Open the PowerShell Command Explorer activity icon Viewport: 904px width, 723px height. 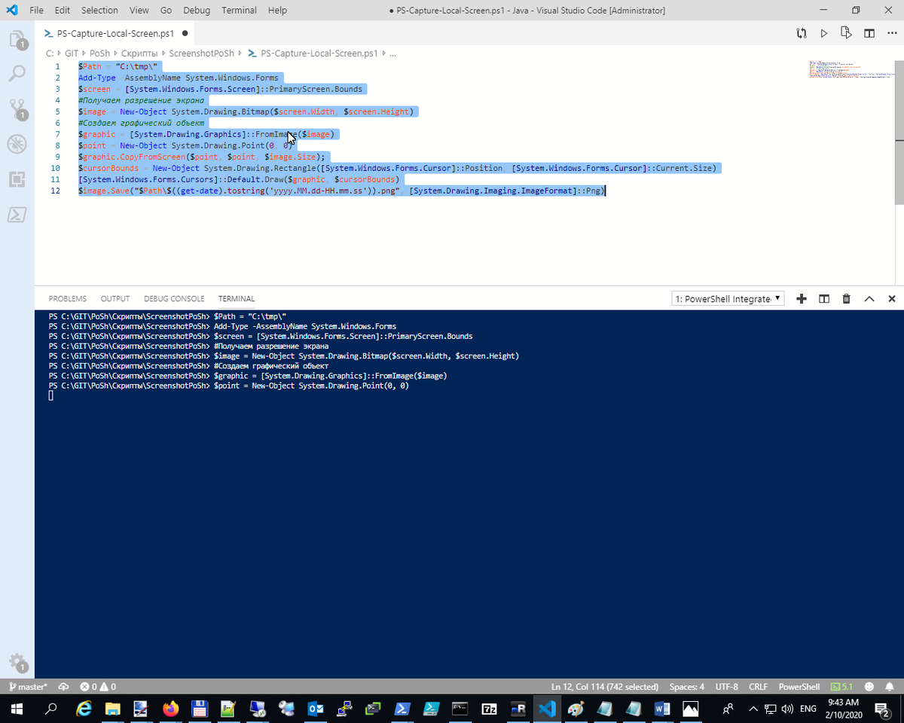[x=17, y=215]
